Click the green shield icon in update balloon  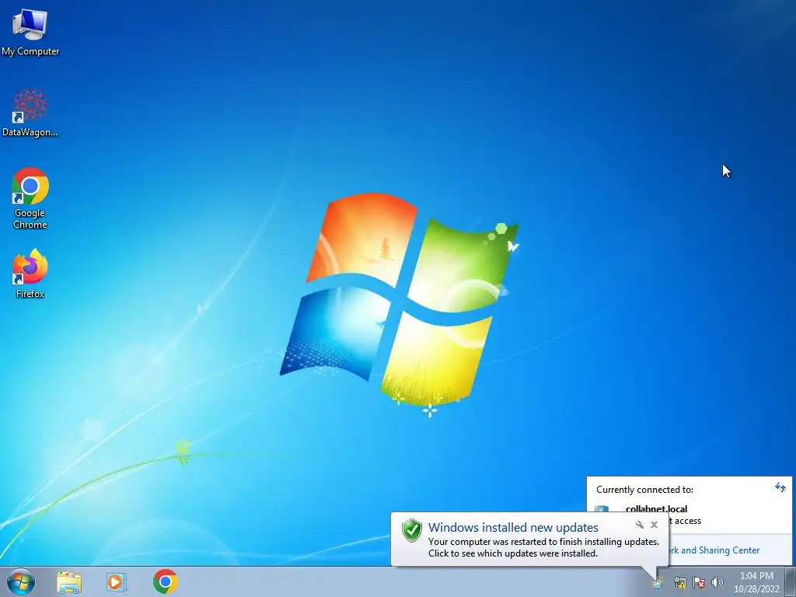tap(412, 531)
